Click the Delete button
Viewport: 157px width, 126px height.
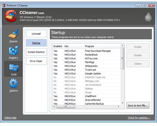pyautogui.click(x=138, y=64)
